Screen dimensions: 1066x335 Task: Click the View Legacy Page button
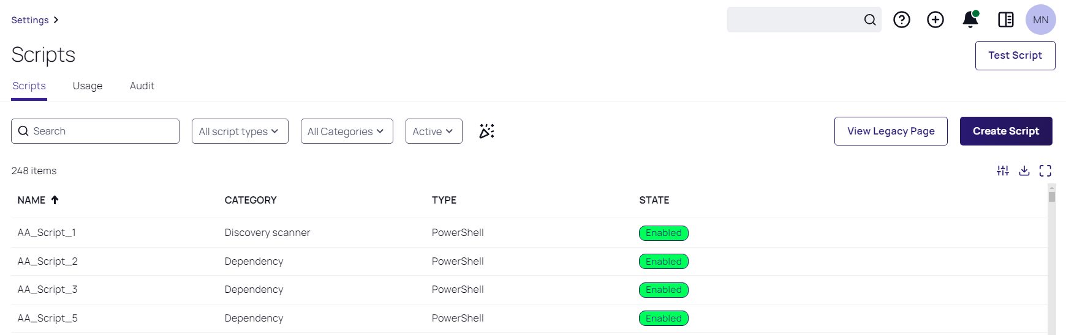pyautogui.click(x=891, y=131)
